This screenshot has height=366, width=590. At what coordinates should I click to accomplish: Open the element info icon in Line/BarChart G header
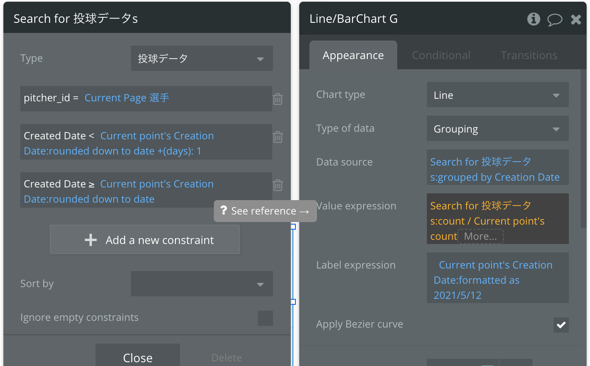[x=534, y=19]
